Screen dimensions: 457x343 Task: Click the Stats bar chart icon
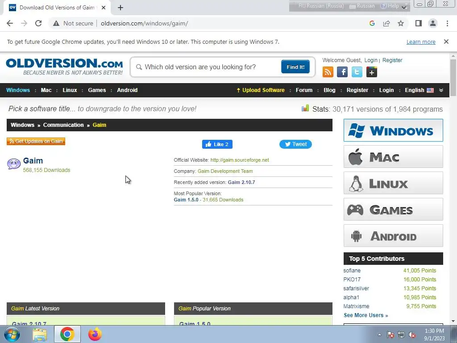pyautogui.click(x=305, y=109)
